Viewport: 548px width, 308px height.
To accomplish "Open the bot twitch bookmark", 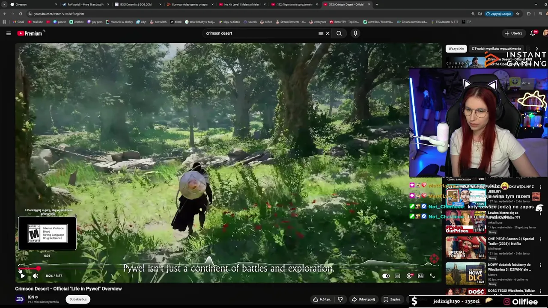I will point(158,22).
